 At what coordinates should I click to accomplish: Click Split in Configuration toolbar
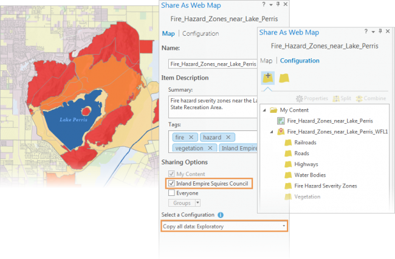342,98
